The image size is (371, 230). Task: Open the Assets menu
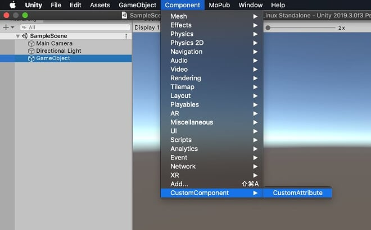[x=100, y=5]
